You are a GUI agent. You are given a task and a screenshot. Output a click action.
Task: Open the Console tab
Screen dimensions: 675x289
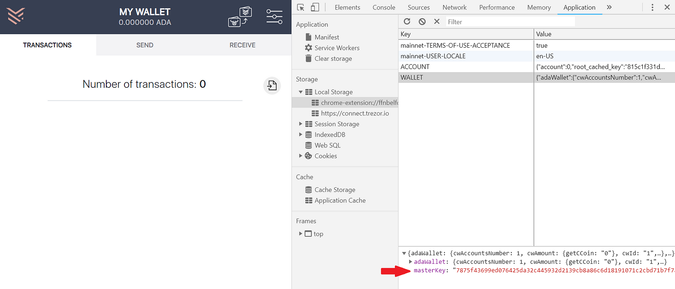pos(384,7)
